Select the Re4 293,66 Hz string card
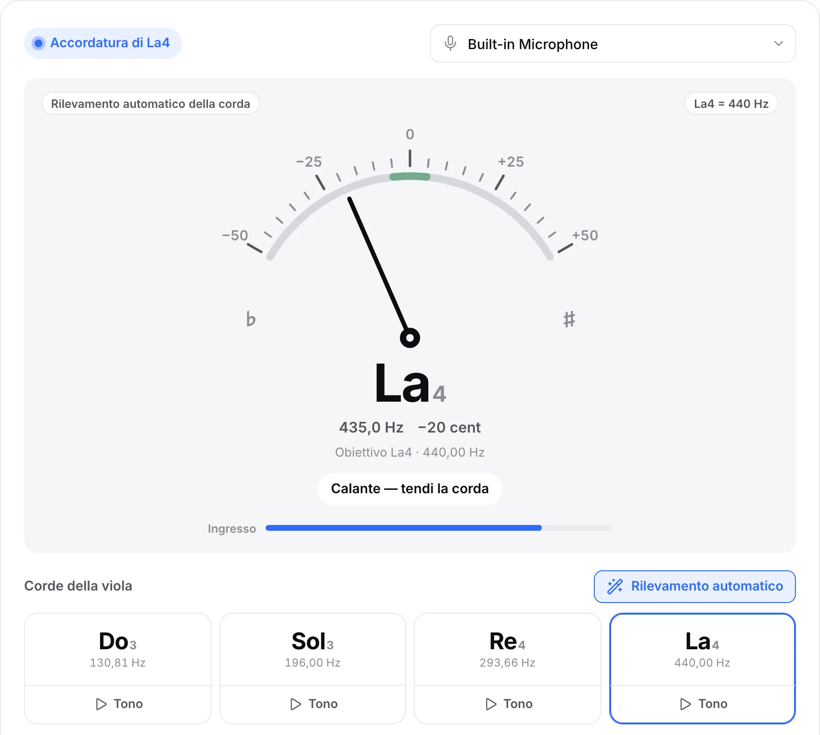820x735 pixels. pyautogui.click(x=508, y=649)
